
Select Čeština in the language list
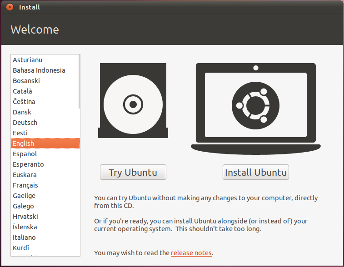(45, 102)
